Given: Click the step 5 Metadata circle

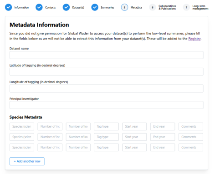Looking at the screenshot, I should [x=124, y=7].
